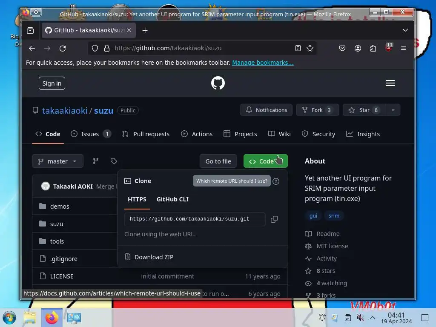The width and height of the screenshot is (436, 327).
Task: Open the Actions tab
Action: [197, 134]
